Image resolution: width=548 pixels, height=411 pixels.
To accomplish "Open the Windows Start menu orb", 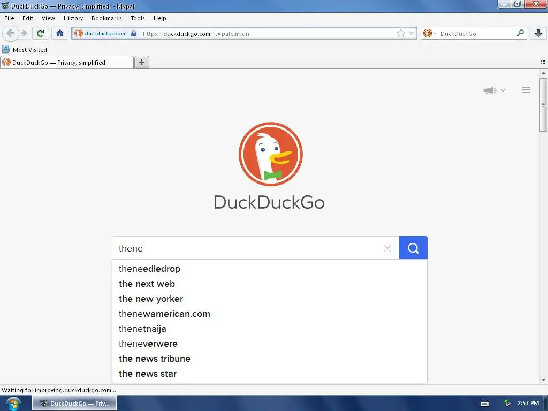I will click(13, 404).
